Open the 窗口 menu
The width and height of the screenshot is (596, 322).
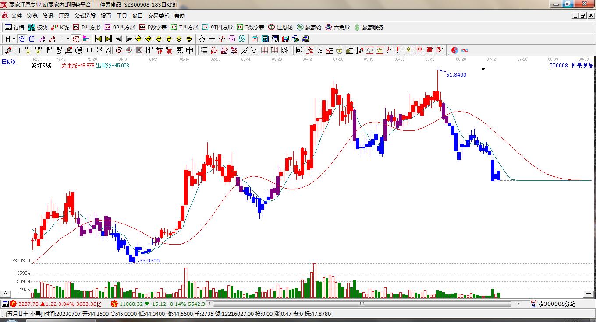point(138,16)
